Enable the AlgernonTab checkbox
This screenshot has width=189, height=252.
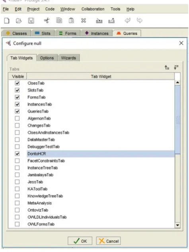17,118
